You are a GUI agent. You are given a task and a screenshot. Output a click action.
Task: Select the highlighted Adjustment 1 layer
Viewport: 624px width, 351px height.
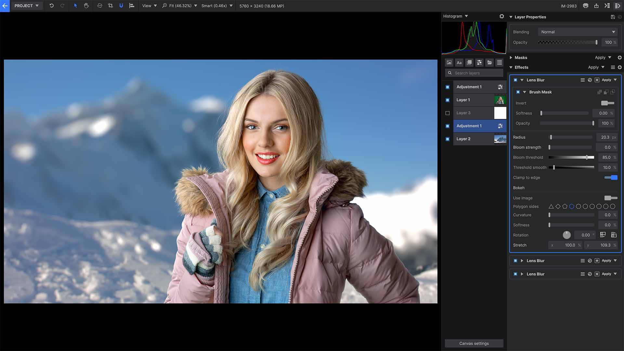480,126
